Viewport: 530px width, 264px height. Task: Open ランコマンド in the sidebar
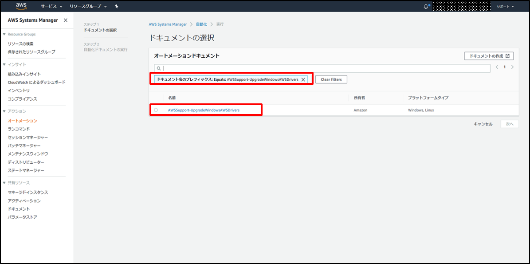(x=19, y=129)
